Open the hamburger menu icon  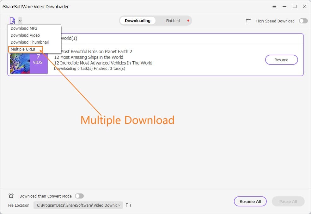[274, 6]
